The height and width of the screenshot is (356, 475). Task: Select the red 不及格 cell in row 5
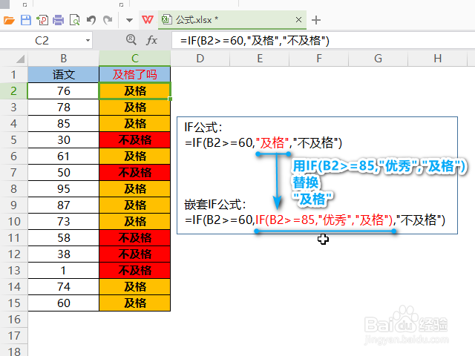135,140
